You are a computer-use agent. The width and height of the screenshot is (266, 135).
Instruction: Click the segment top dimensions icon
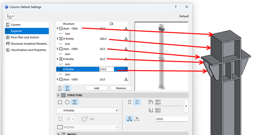pyautogui.click(x=151, y=102)
